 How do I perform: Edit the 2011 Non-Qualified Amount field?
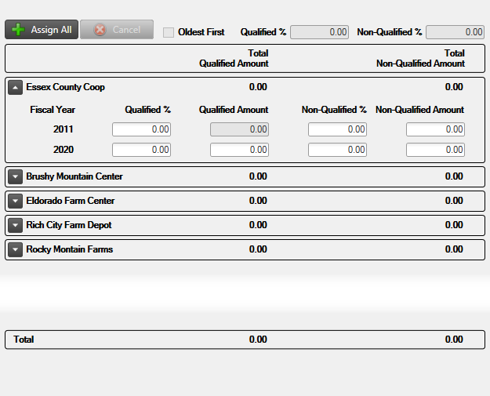[x=435, y=129]
